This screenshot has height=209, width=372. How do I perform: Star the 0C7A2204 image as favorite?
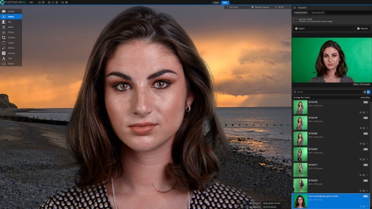360,159
